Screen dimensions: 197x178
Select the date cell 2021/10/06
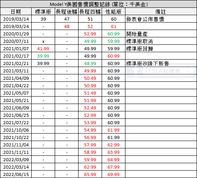(x=16, y=130)
